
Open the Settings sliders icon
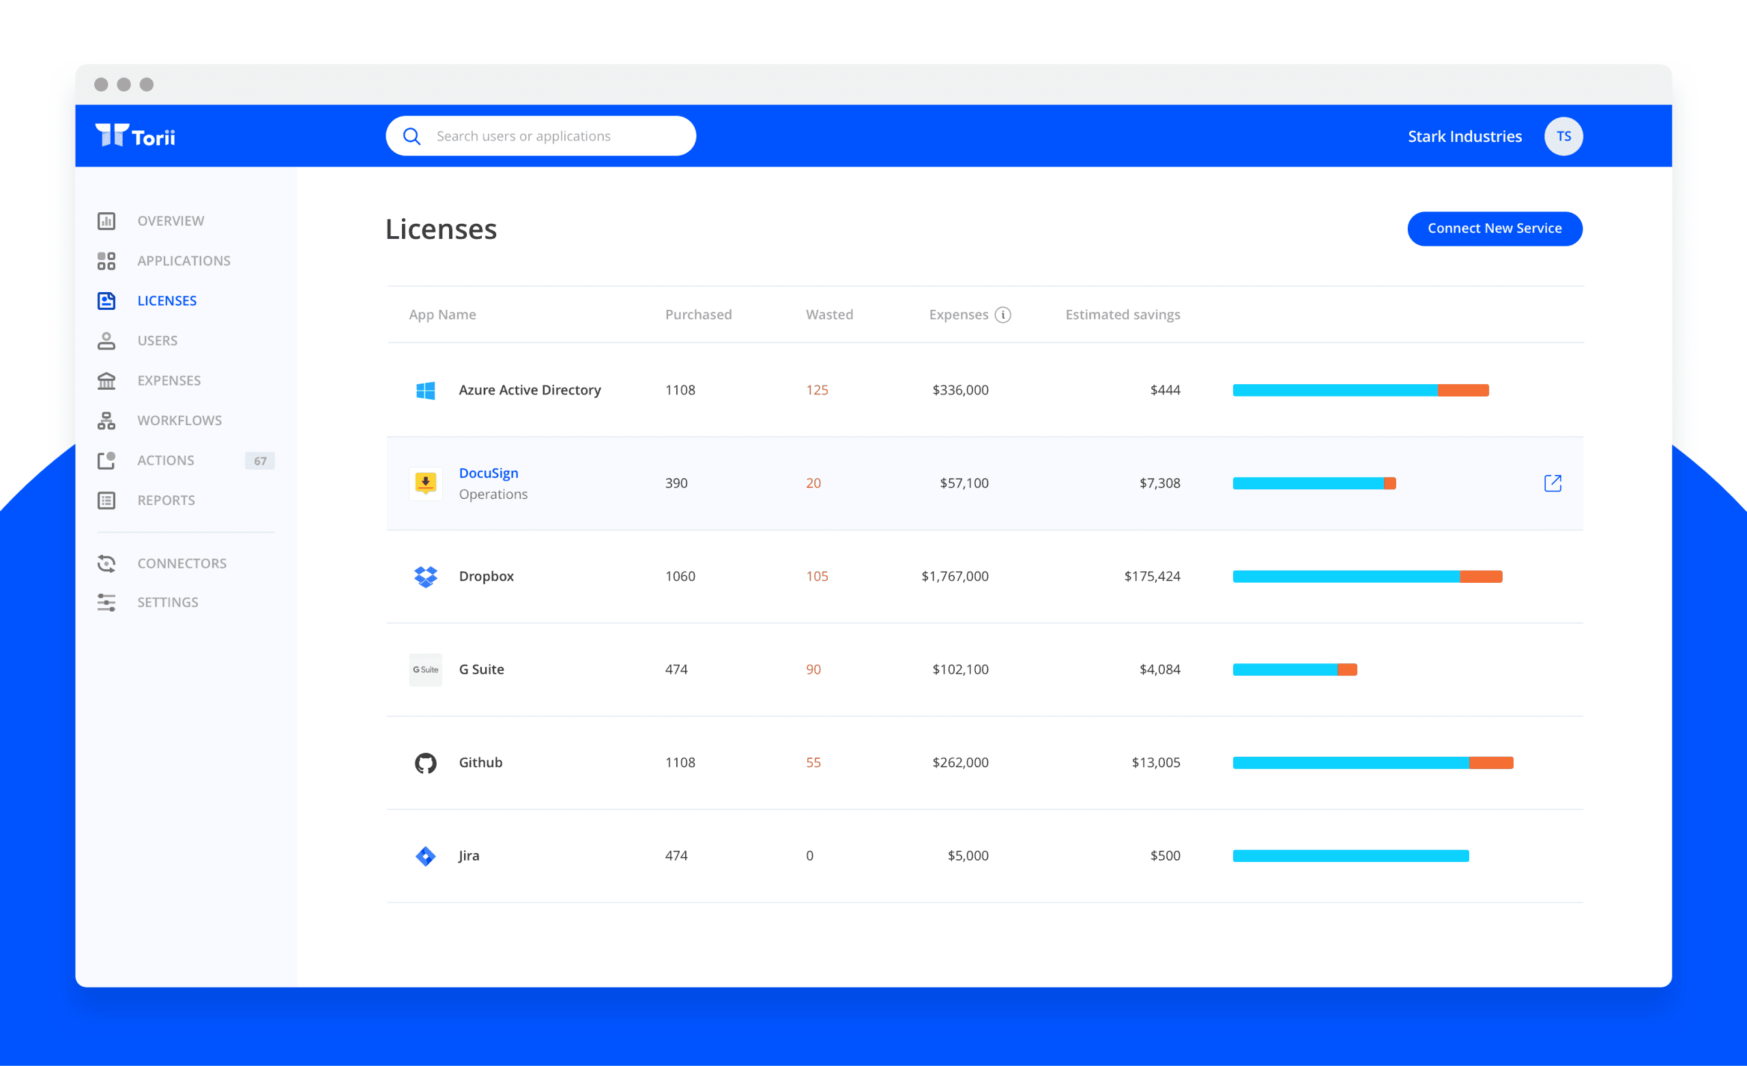[106, 603]
